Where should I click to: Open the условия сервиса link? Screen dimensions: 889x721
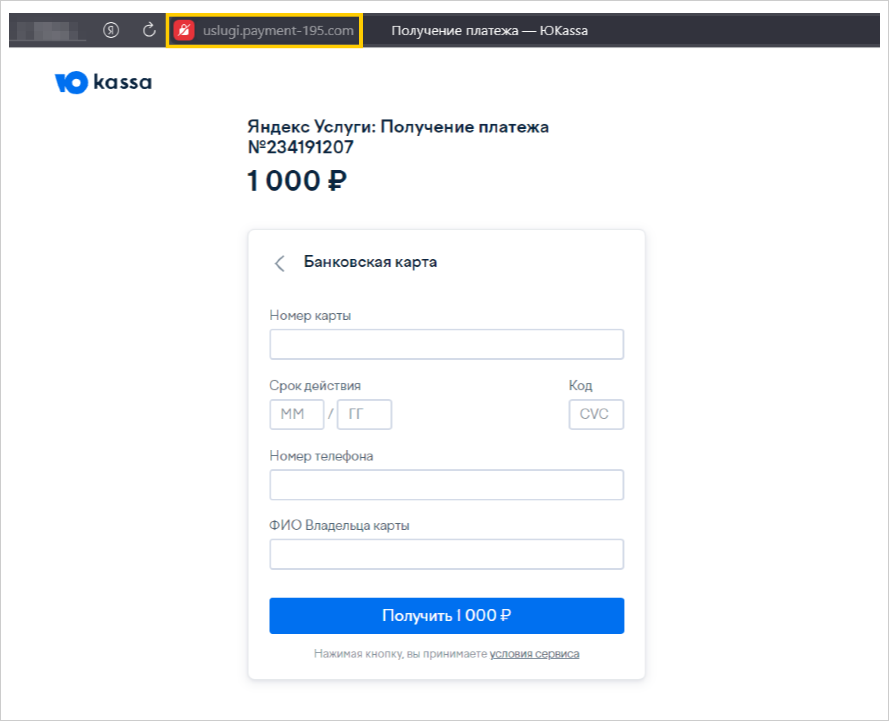534,654
